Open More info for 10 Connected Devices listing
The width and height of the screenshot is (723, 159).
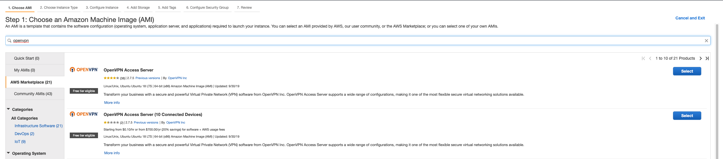(112, 153)
